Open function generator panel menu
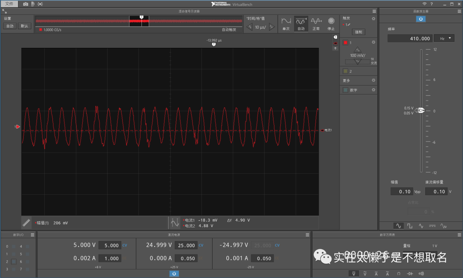The image size is (463, 278). click(x=460, y=11)
